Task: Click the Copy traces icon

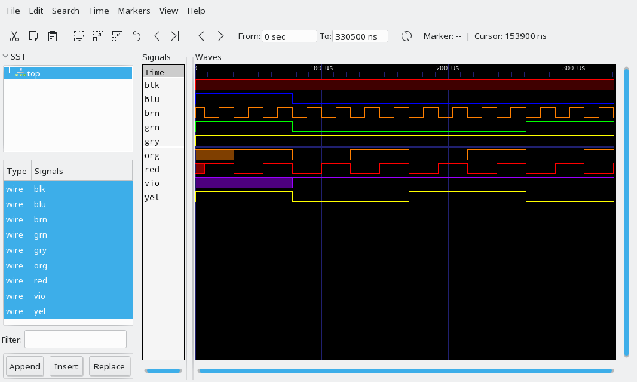Action: pos(33,36)
